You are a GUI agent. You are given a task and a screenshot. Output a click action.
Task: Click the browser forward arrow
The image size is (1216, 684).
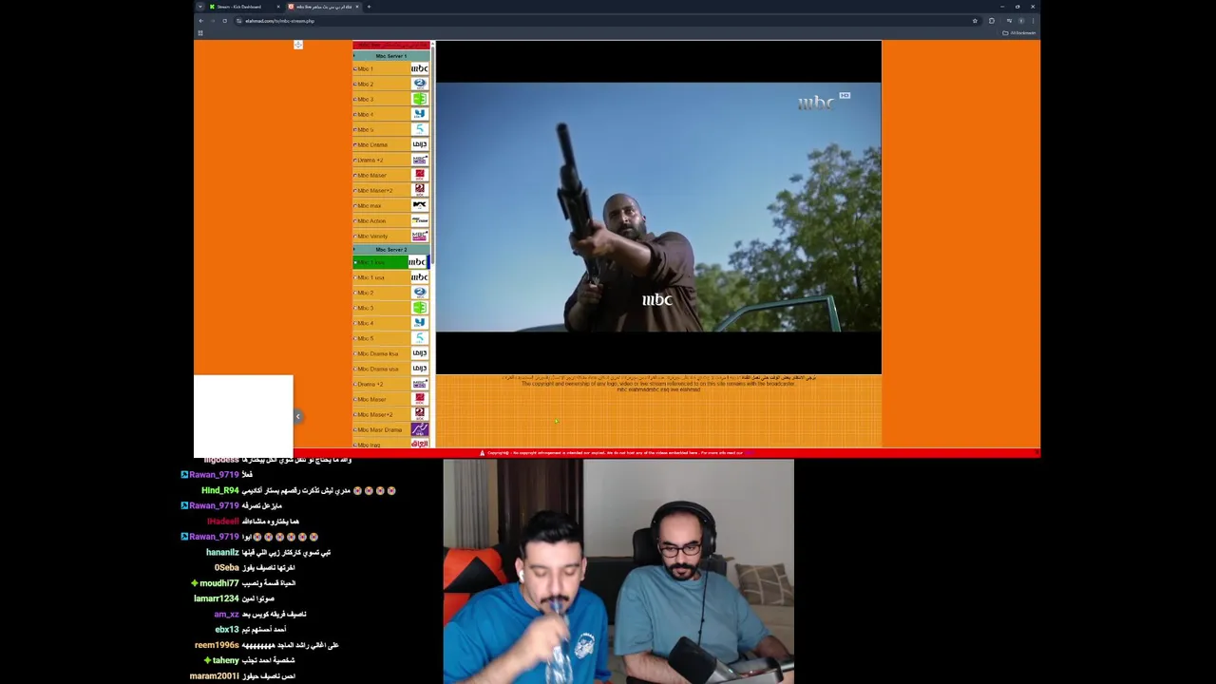pyautogui.click(x=213, y=21)
